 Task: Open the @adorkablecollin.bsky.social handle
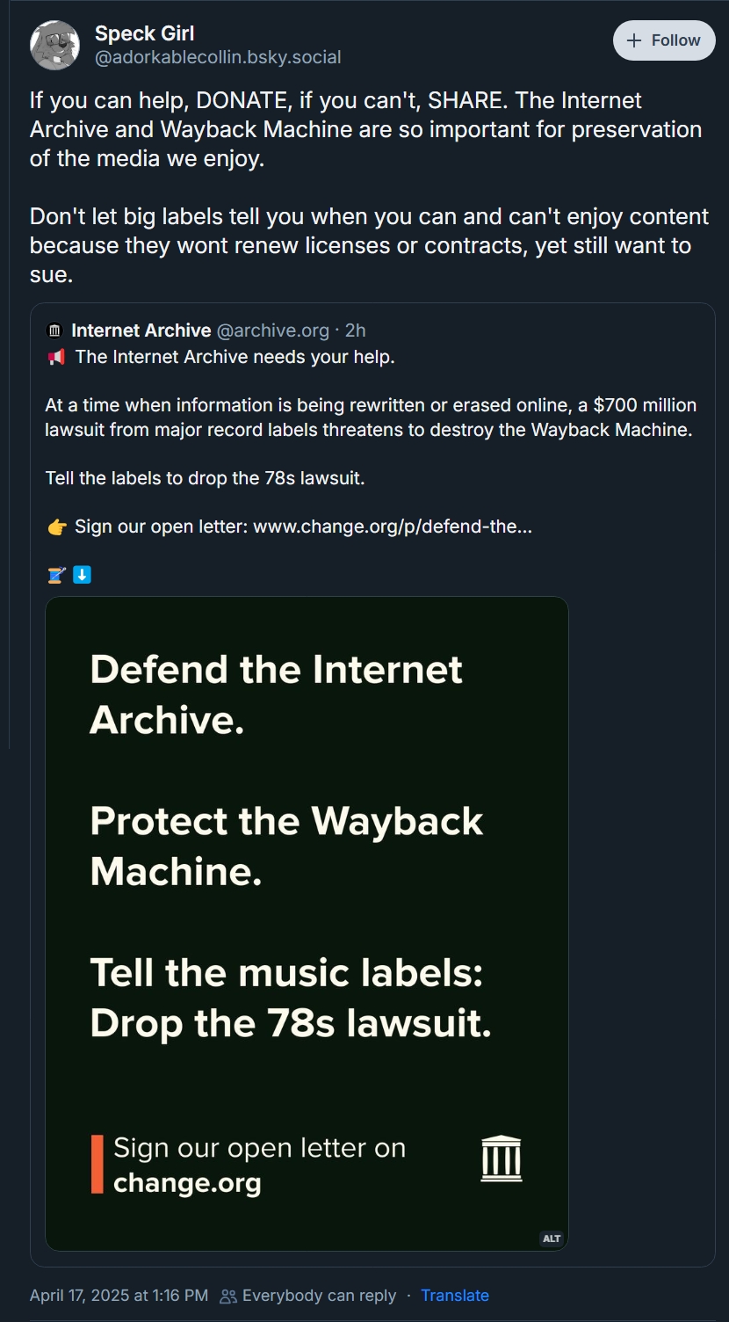(218, 57)
